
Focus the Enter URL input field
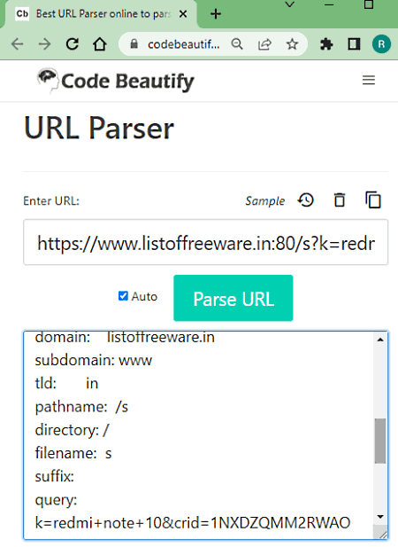pos(205,242)
